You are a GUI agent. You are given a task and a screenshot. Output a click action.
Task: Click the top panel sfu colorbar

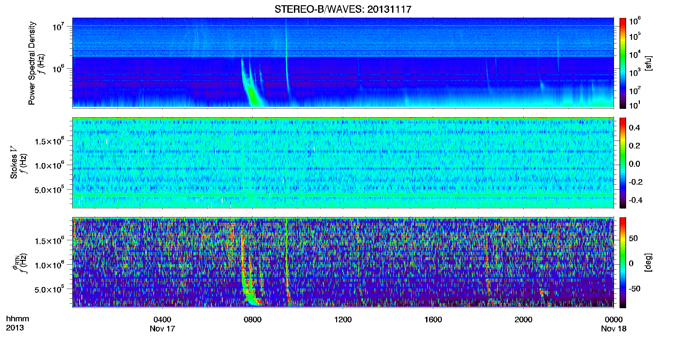coord(623,63)
